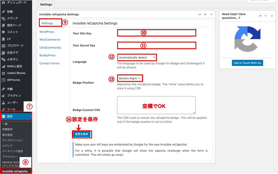The width and height of the screenshot is (278, 174).
Task: Click the table icon beside ブログパーツ
Action: 3,46
